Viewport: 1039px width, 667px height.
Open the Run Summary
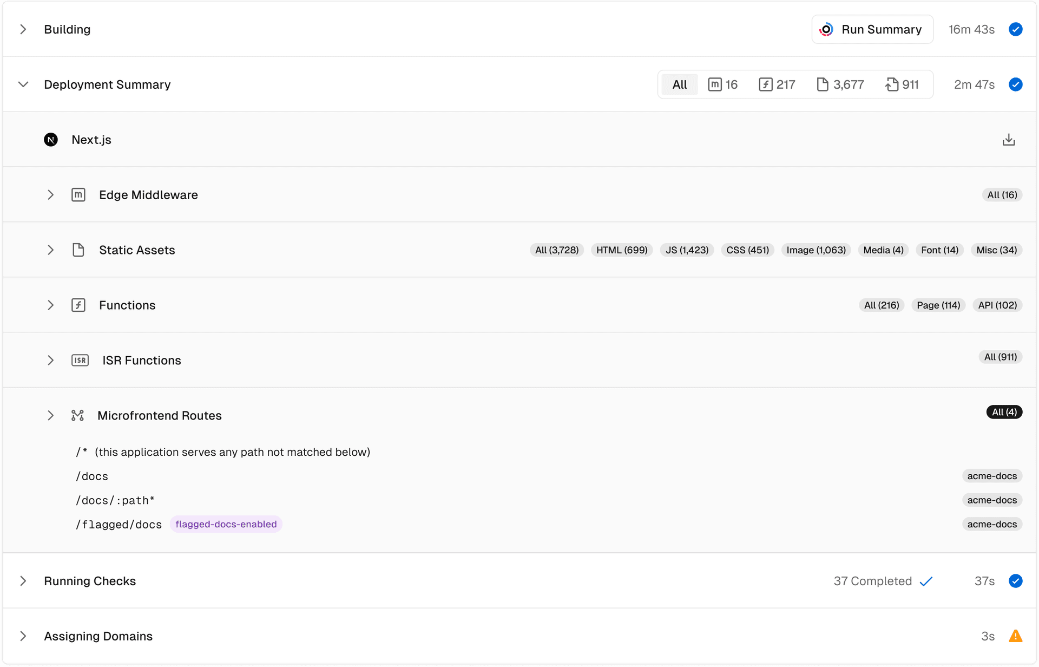(x=882, y=29)
